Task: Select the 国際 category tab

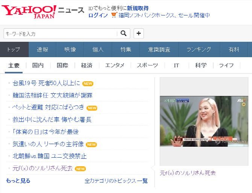Action: pyautogui.click(x=62, y=65)
